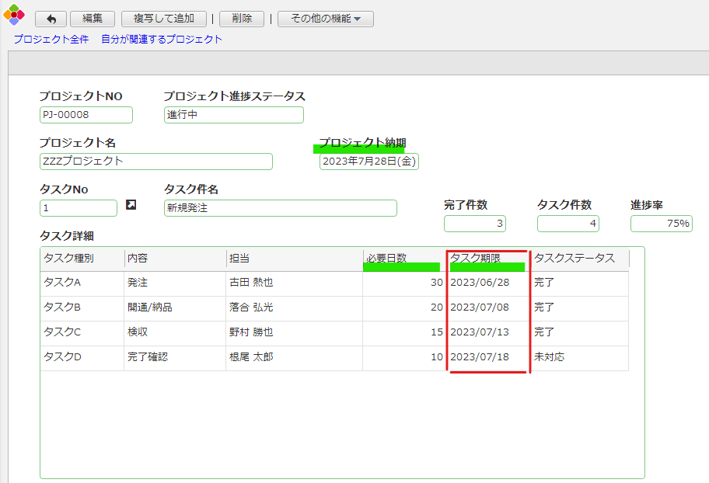Click the small icon beside Task No

click(x=131, y=205)
